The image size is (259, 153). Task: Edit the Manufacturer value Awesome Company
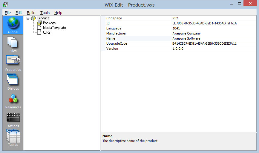(x=186, y=33)
